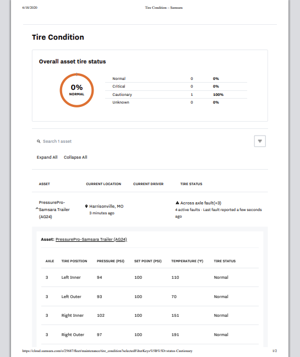Click the orange 0% Normal donut chart

pos(77,90)
